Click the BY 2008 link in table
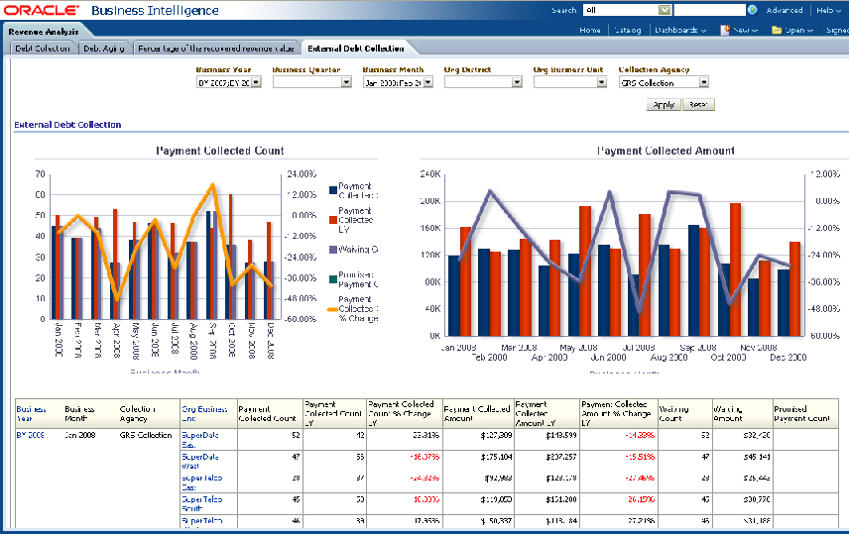Viewport: 849px width, 534px height. pyautogui.click(x=31, y=435)
